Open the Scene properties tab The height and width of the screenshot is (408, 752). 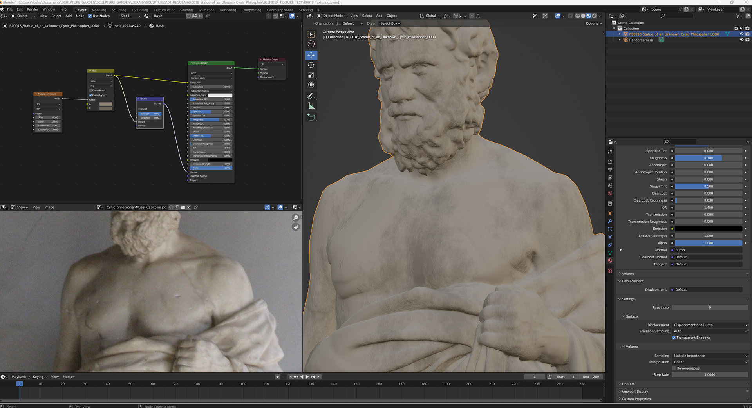coord(610,185)
